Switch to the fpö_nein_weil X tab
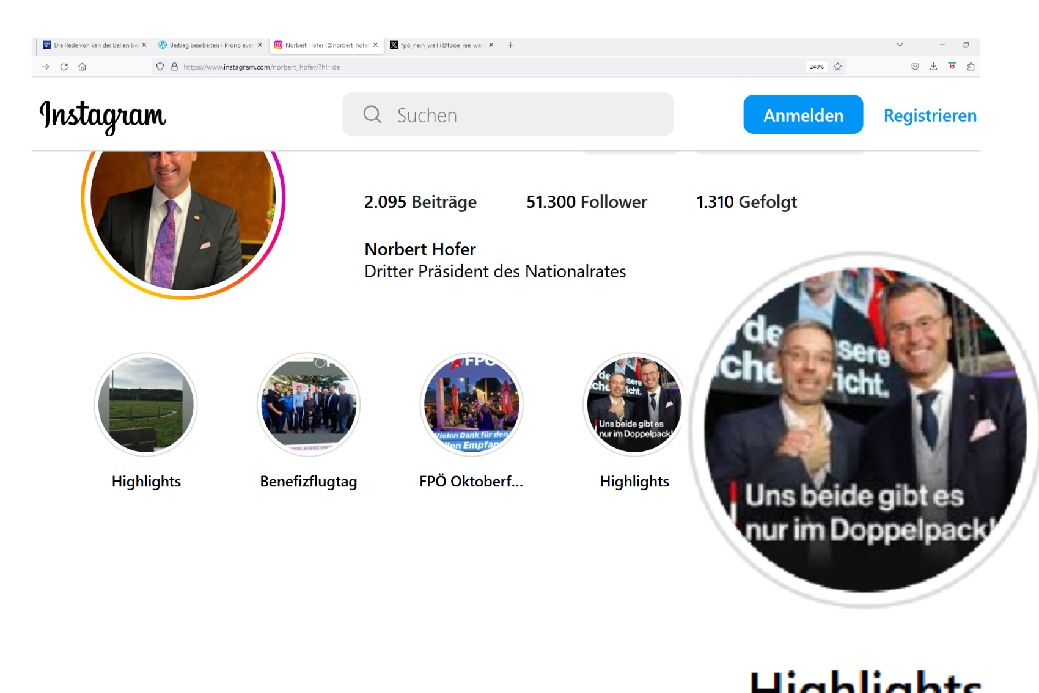 [440, 45]
